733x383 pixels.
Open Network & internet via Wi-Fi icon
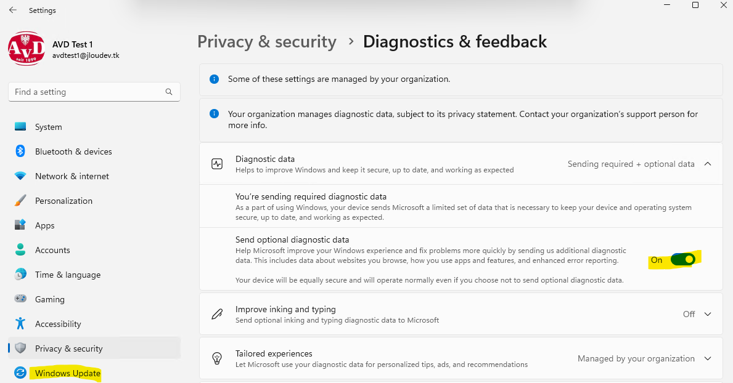(x=20, y=175)
